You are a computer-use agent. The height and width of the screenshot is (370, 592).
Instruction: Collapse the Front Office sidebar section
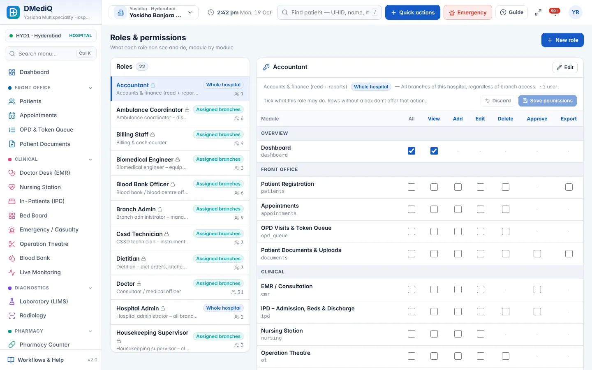point(90,88)
